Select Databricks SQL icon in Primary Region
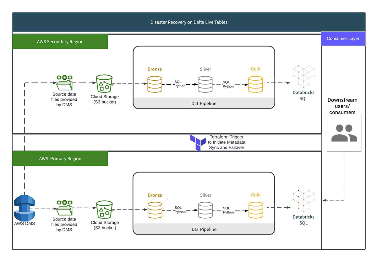Screen dimensions: 377x265 303,201
